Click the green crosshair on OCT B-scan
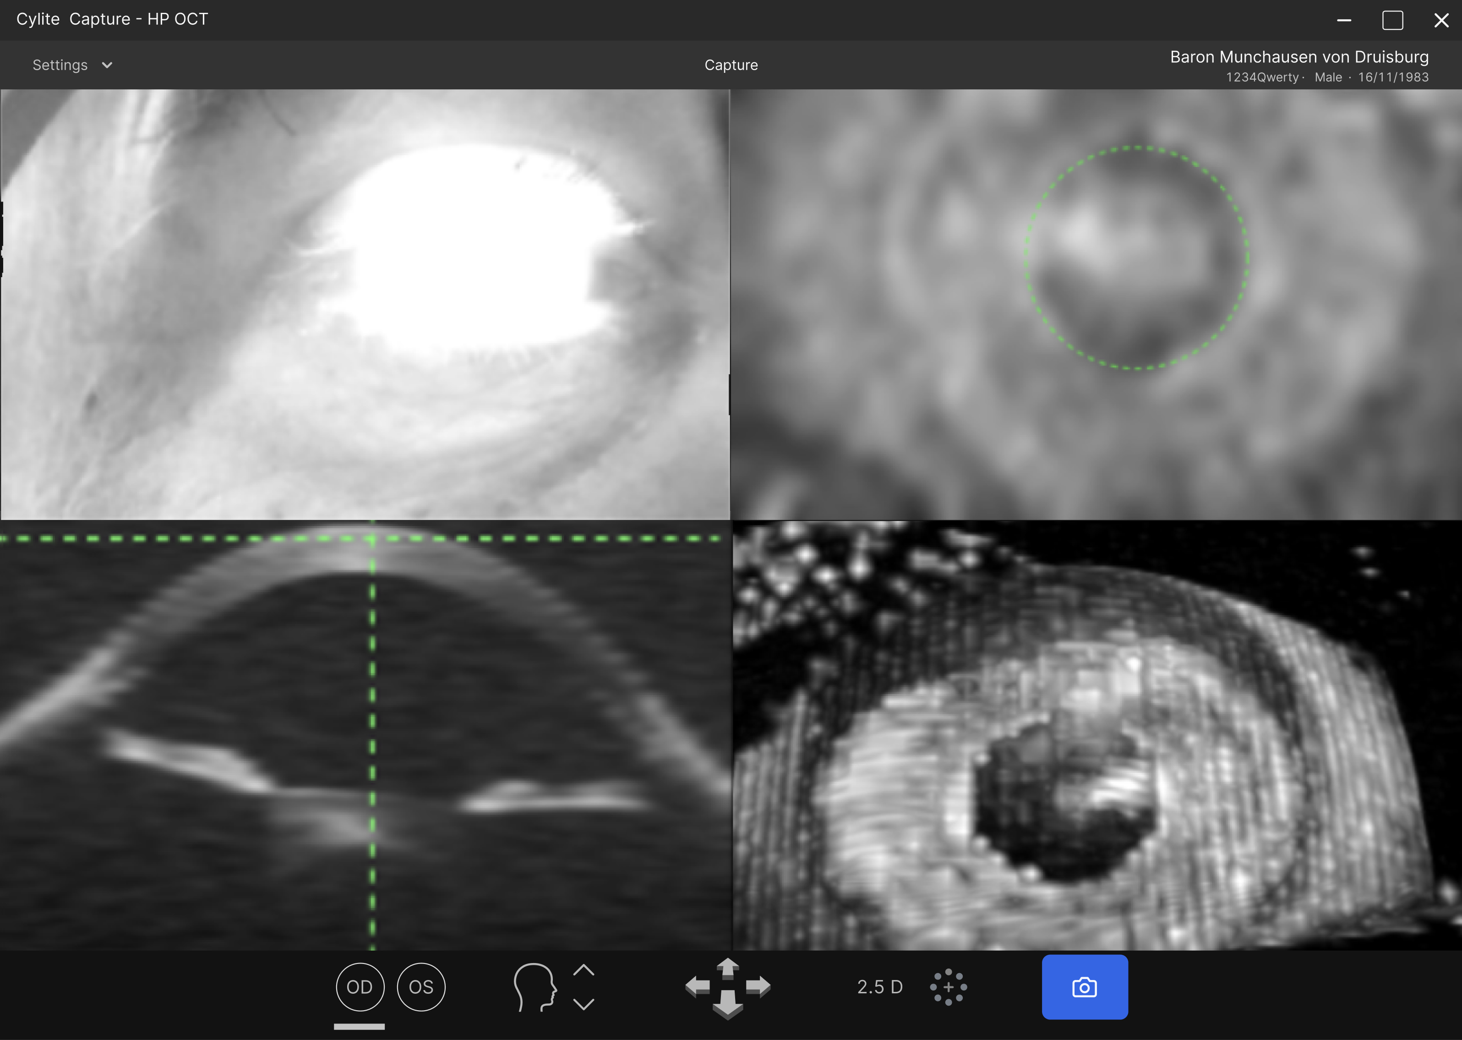 tap(372, 539)
